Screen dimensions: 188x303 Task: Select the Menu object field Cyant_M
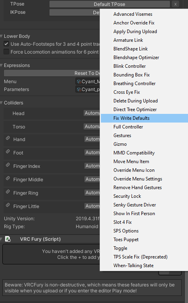(88, 82)
